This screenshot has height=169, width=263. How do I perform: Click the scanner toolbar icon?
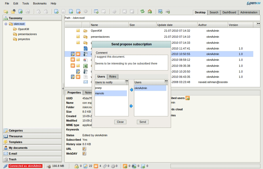click(168, 11)
